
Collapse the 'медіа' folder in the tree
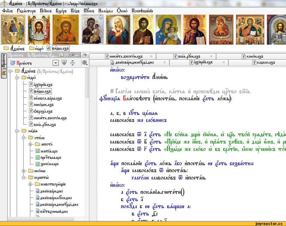[17, 131]
